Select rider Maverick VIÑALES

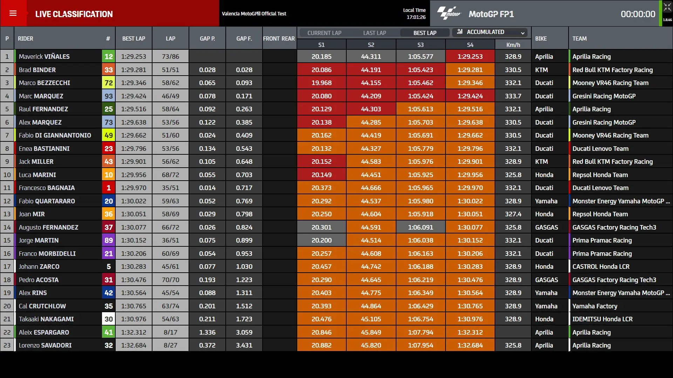point(44,56)
